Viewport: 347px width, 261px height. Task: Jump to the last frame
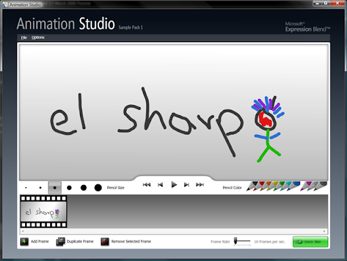tap(200, 185)
